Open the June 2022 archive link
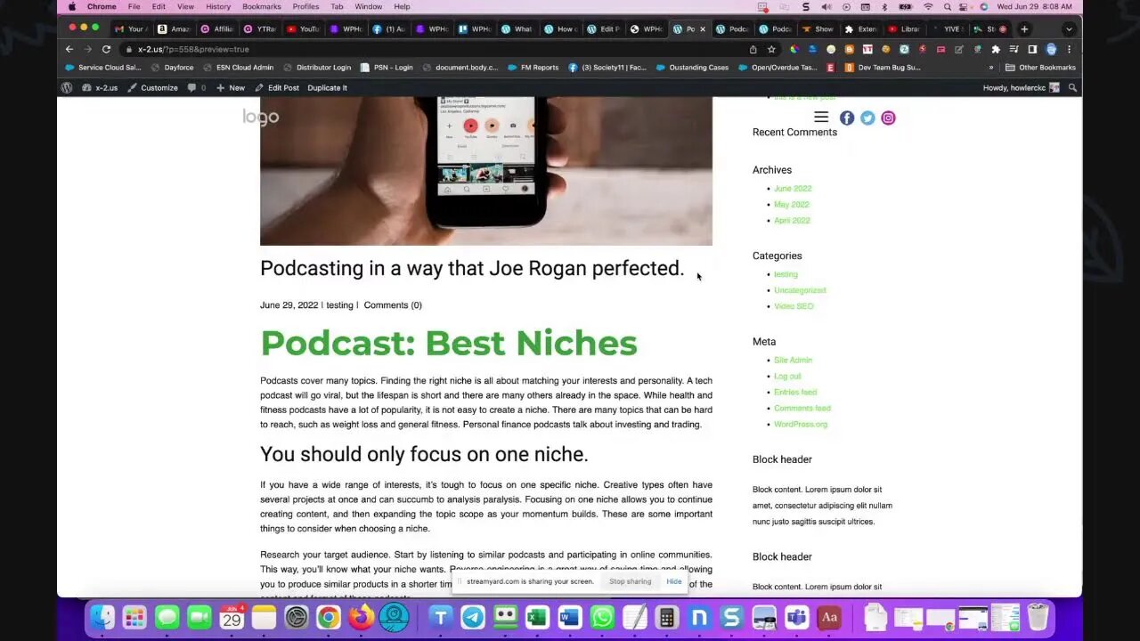The image size is (1140, 641). pyautogui.click(x=793, y=189)
